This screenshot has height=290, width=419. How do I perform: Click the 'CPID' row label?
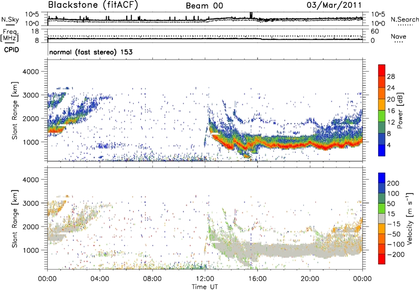(x=12, y=50)
